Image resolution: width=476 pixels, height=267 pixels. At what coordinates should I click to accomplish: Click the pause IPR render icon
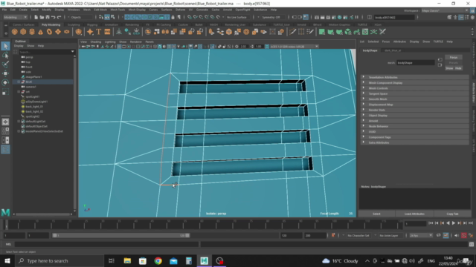point(357,17)
